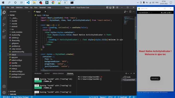Change indentation via Spaces: 2
Viewport: 175px width, 98px height.
103,97
